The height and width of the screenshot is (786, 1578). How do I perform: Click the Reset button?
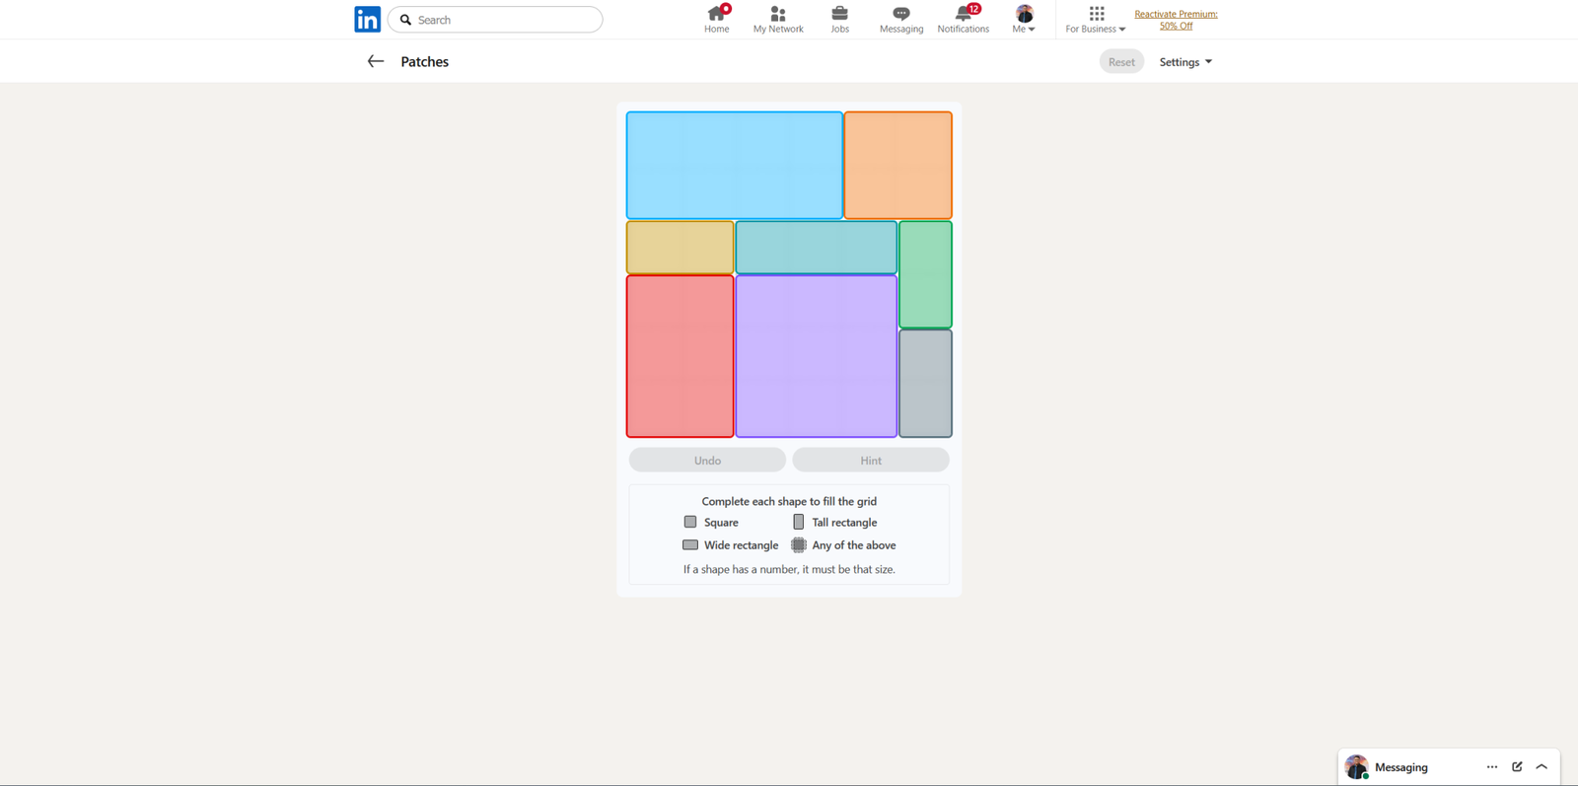click(1120, 61)
